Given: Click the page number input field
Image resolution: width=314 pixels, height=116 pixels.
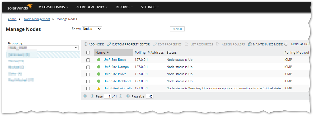Looking at the screenshot, I should coord(107,96).
